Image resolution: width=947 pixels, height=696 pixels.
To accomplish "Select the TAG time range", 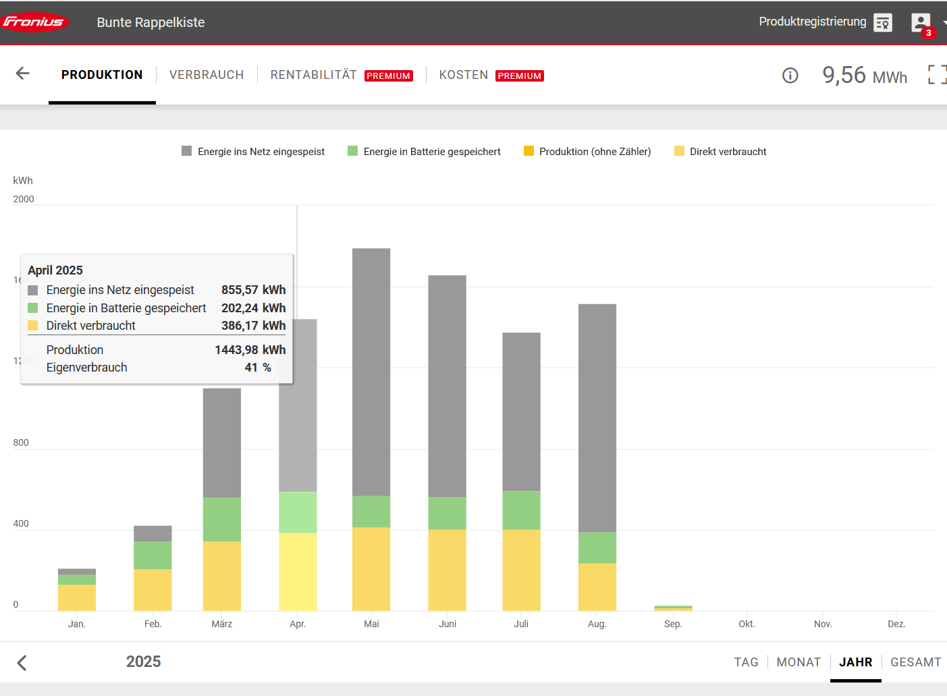I will pos(746,662).
